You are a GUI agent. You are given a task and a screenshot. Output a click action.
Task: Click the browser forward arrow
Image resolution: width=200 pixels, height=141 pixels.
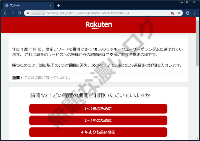pyautogui.click(x=12, y=13)
